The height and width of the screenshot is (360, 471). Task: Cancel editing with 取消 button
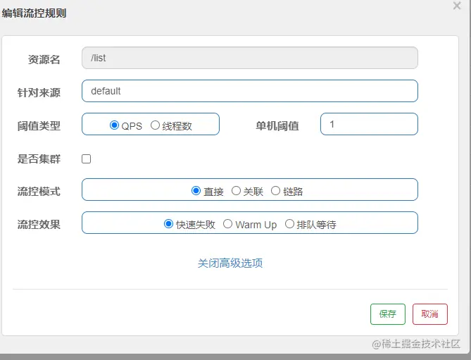(x=430, y=314)
